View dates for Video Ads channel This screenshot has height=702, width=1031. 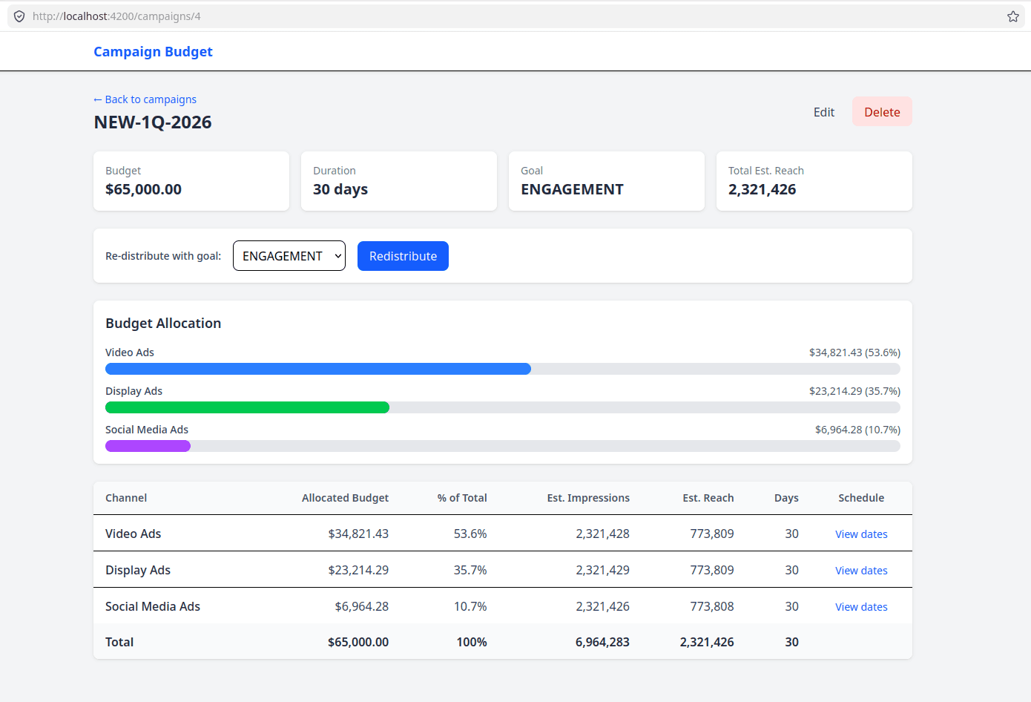[861, 534]
